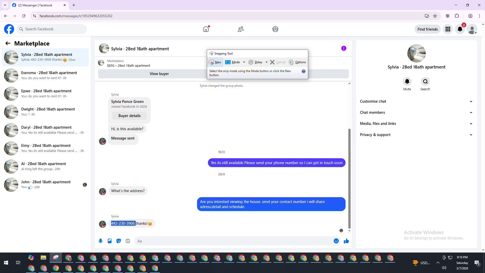Click the Sylvia Ponce Green buyer name
This screenshot has height=273, width=485.
coord(127,102)
